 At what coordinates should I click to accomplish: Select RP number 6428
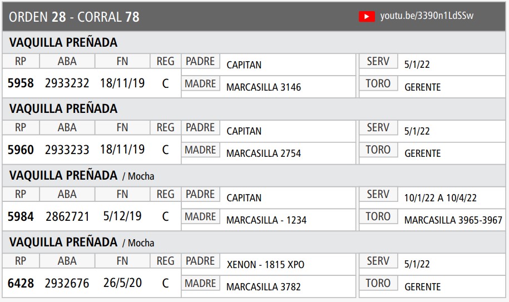[21, 283]
